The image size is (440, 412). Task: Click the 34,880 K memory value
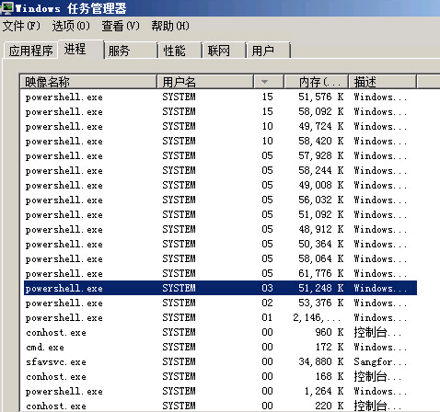pos(321,361)
